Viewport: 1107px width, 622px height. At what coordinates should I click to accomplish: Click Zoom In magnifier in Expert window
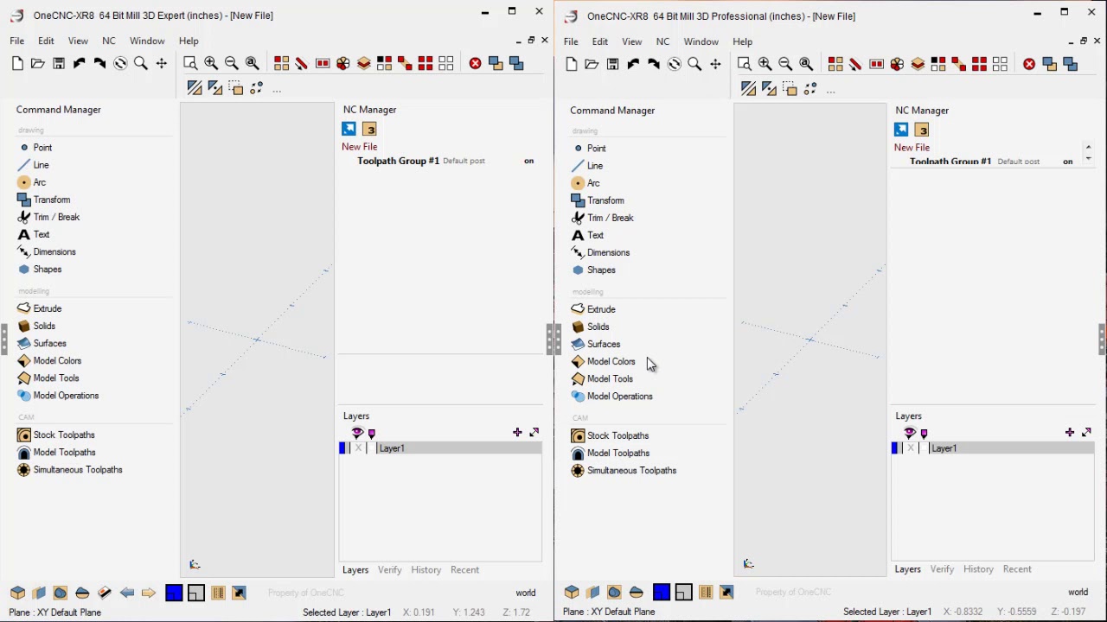coord(211,63)
